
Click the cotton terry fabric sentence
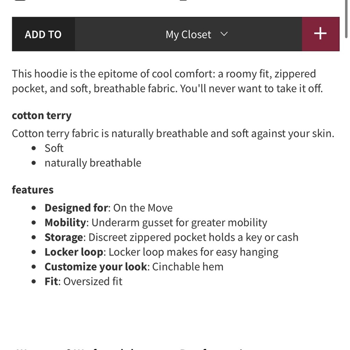tap(173, 133)
